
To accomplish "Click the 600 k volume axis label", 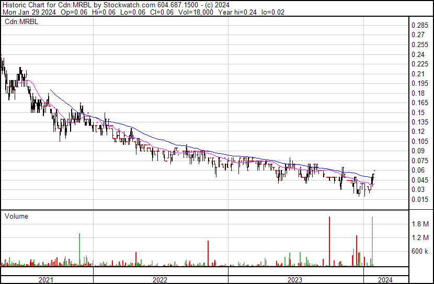I will (420, 252).
